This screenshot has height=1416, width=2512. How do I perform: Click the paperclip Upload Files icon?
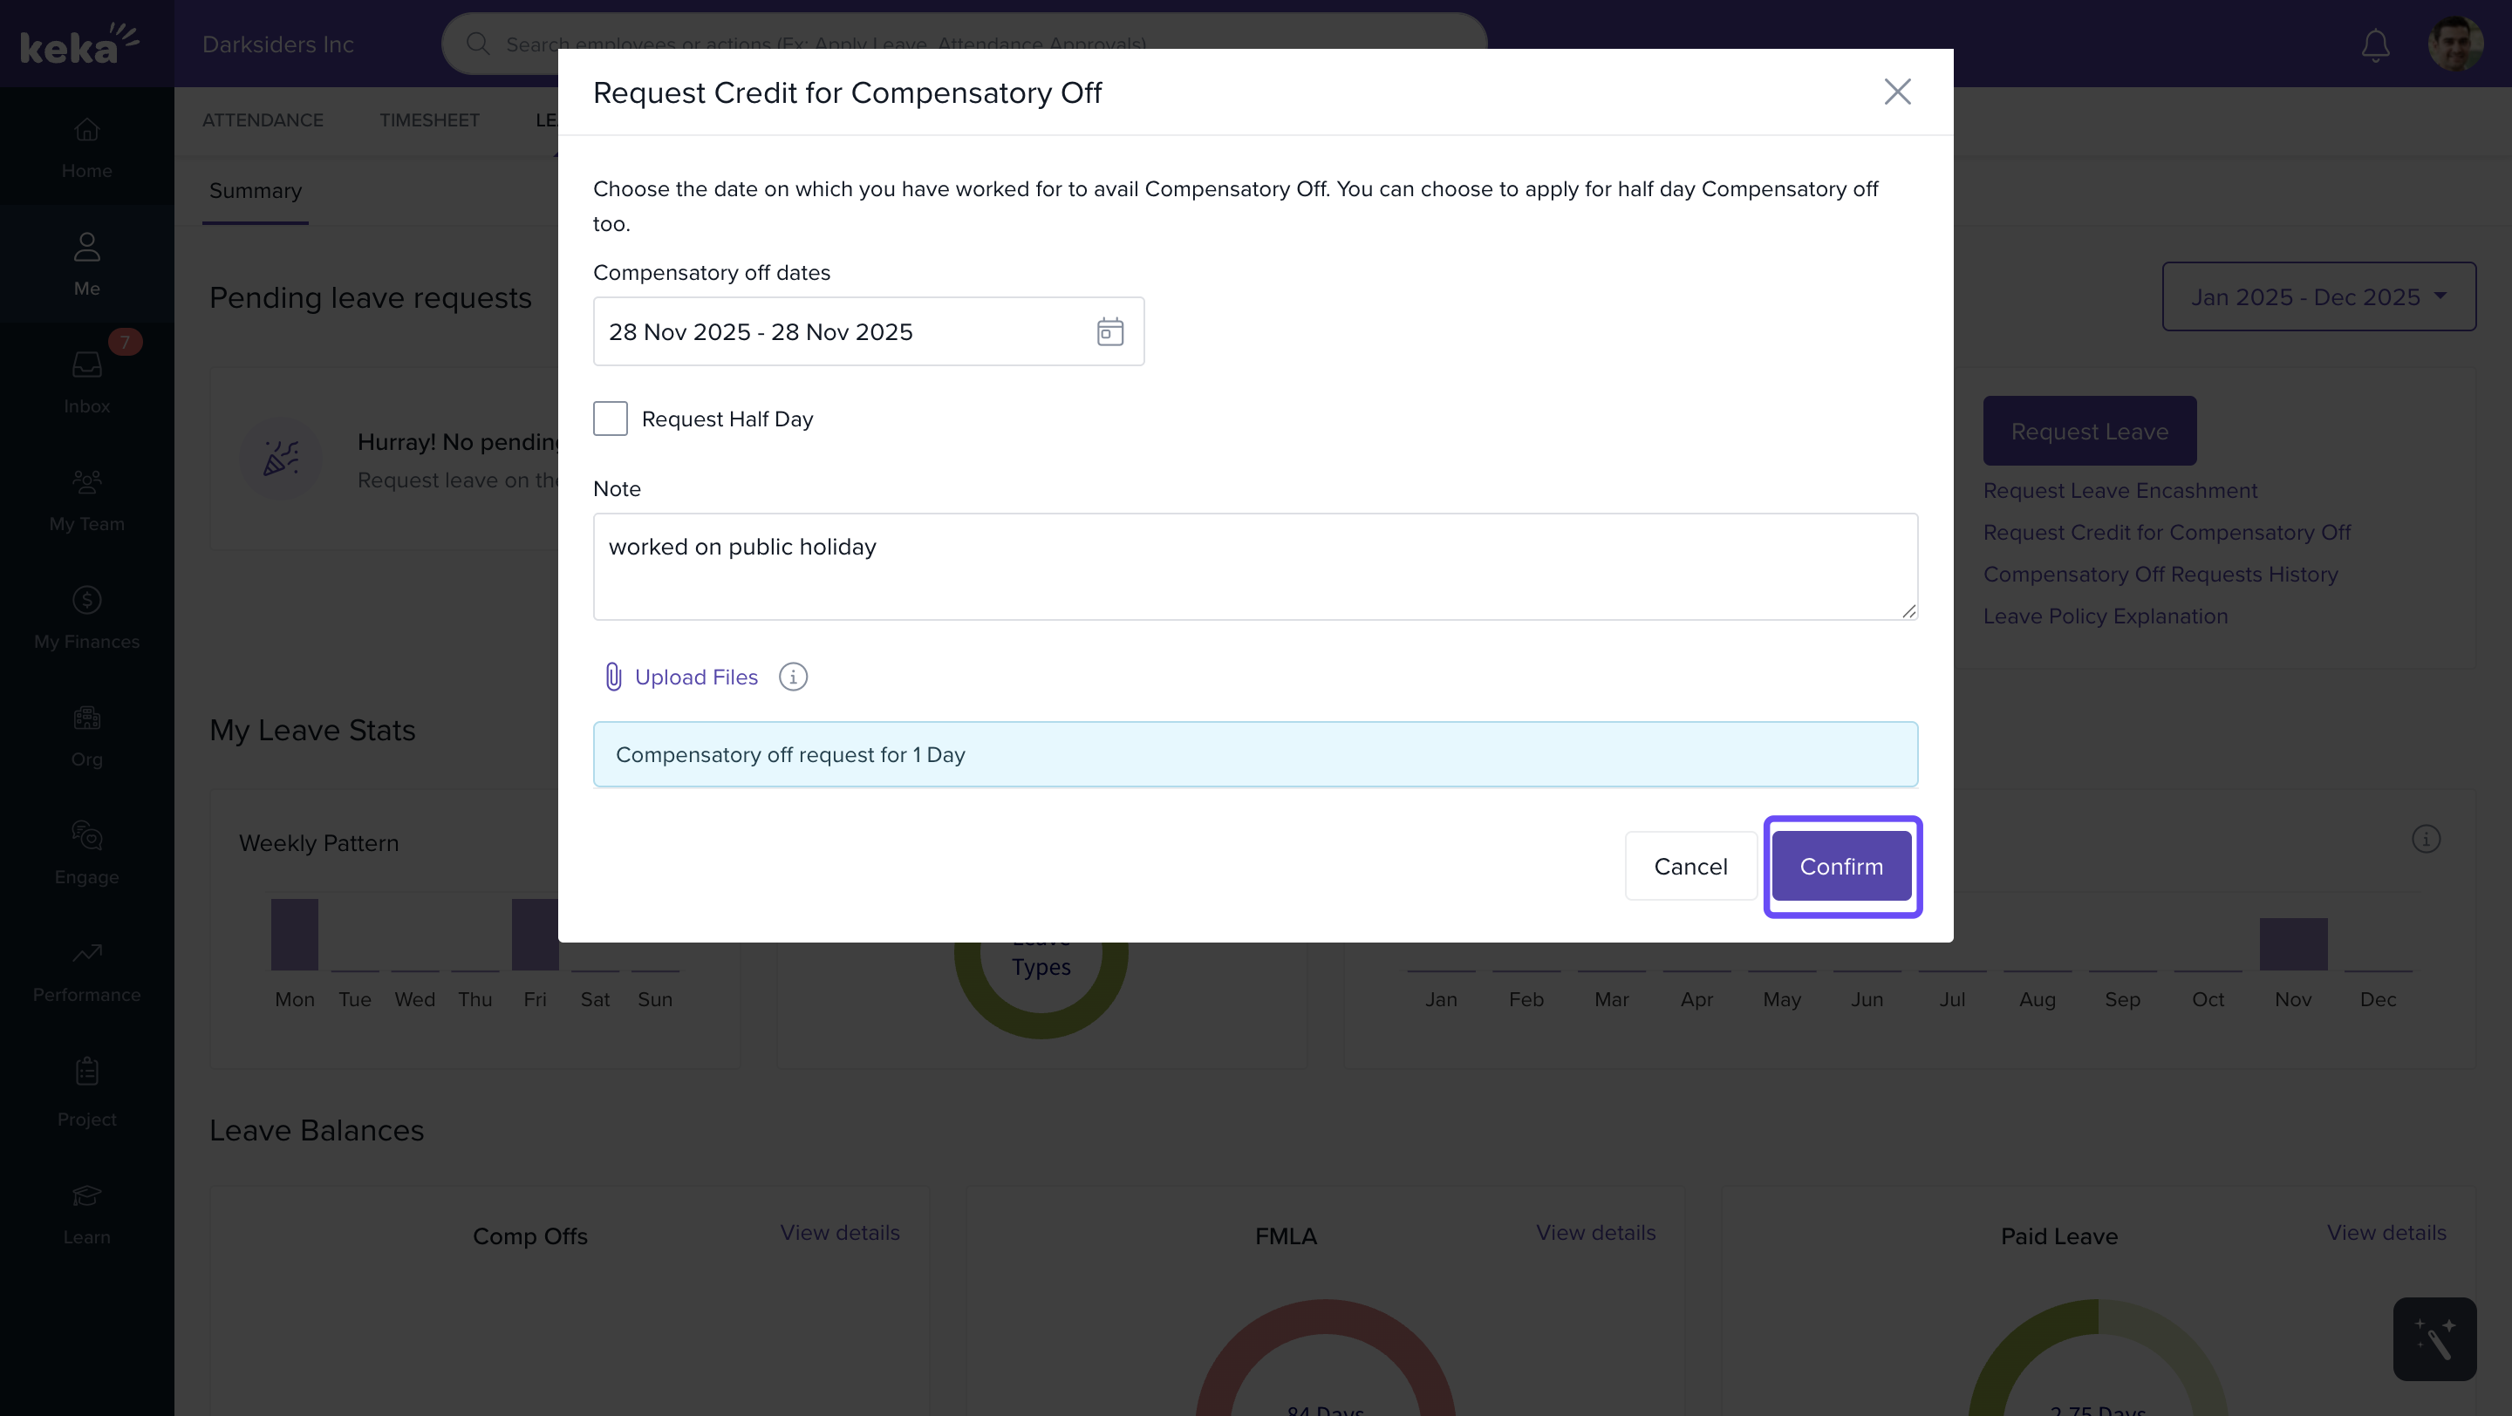pos(613,677)
